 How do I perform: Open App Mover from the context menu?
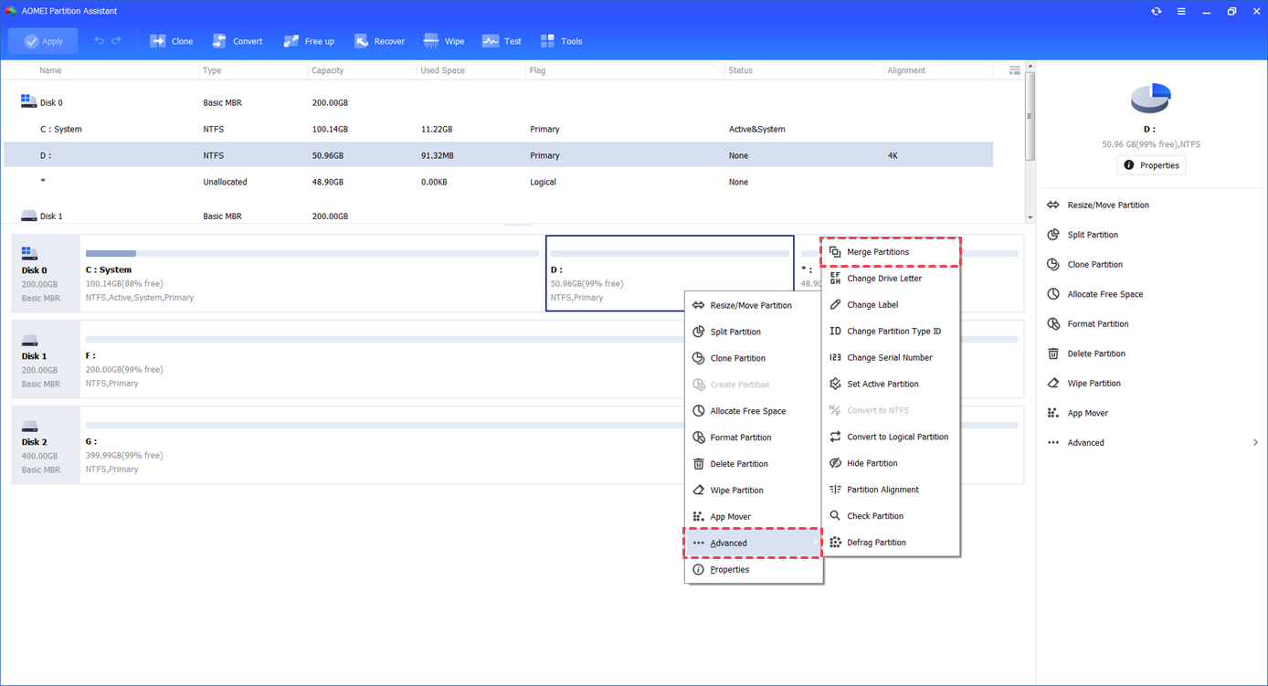click(754, 517)
